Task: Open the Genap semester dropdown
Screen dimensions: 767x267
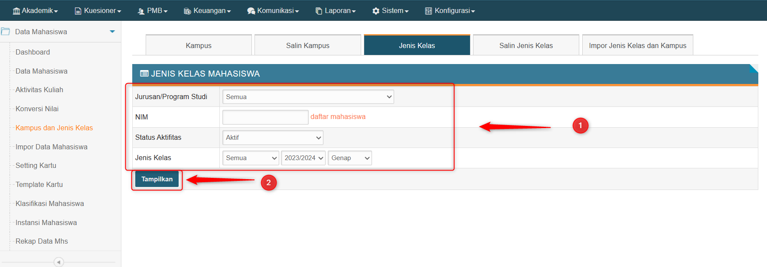Action: (350, 158)
